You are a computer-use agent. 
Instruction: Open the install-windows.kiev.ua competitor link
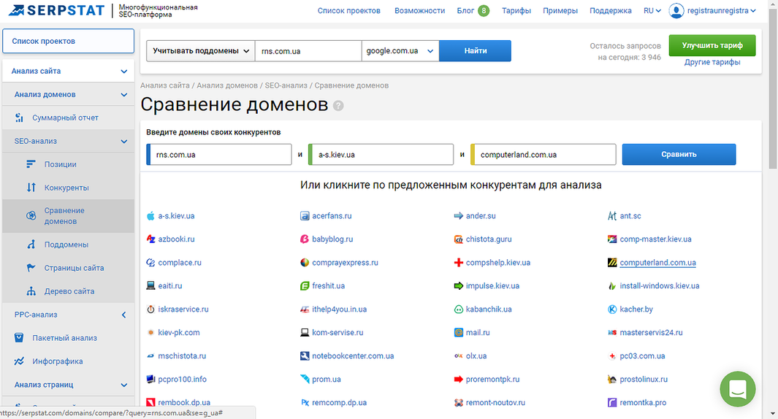660,285
